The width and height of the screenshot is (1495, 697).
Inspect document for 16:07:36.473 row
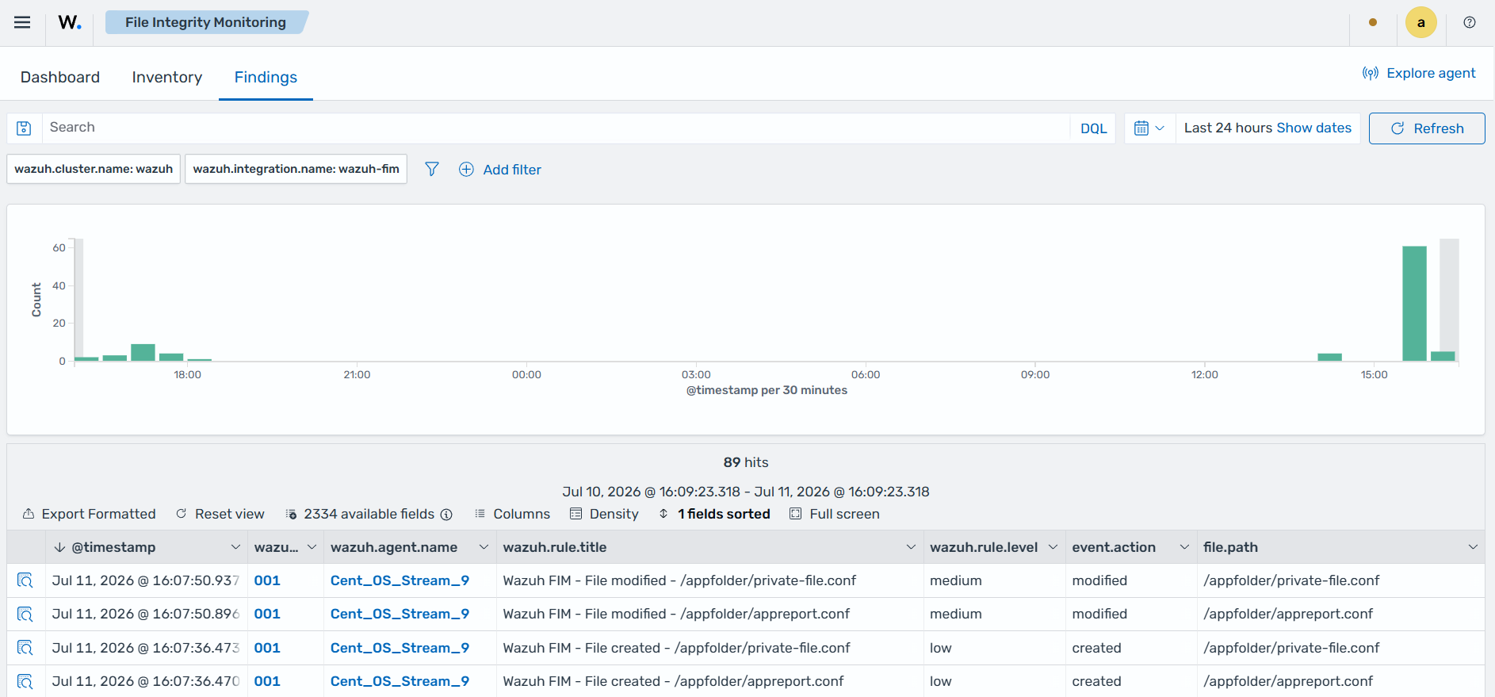click(25, 648)
